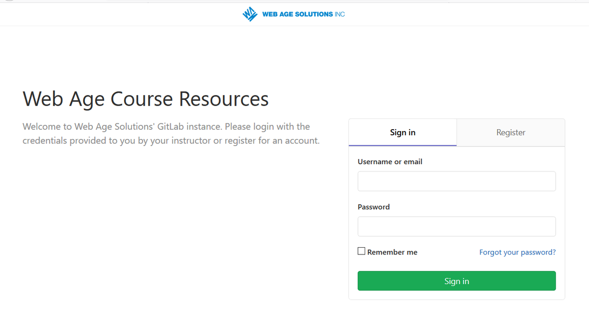
Task: Focus the empty password input box
Action: [x=456, y=226]
